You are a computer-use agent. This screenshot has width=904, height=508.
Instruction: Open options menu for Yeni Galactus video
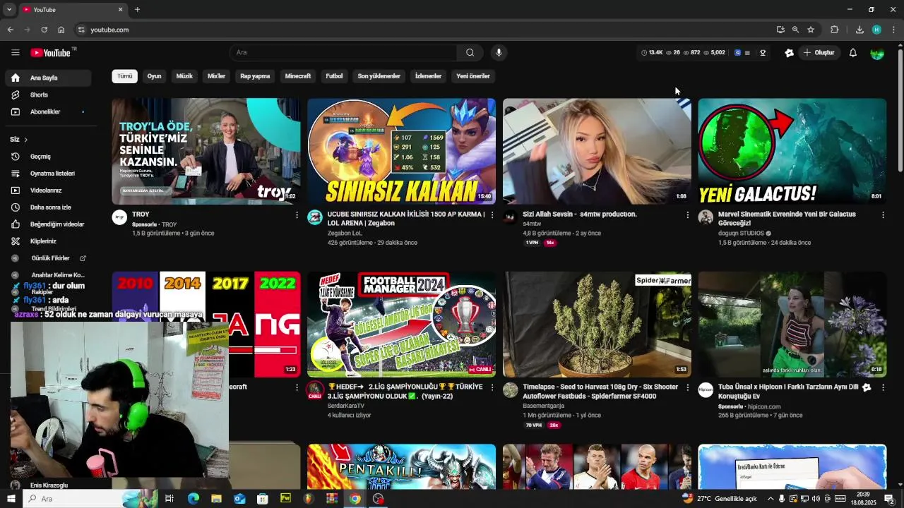coord(883,215)
